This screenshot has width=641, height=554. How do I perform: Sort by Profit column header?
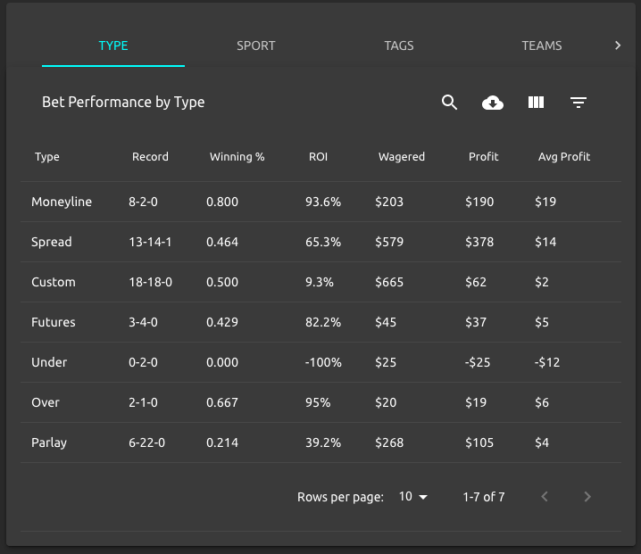483,157
